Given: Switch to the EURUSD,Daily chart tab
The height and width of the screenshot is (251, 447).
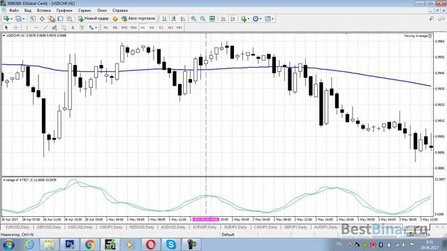Looking at the screenshot, I should (17, 227).
